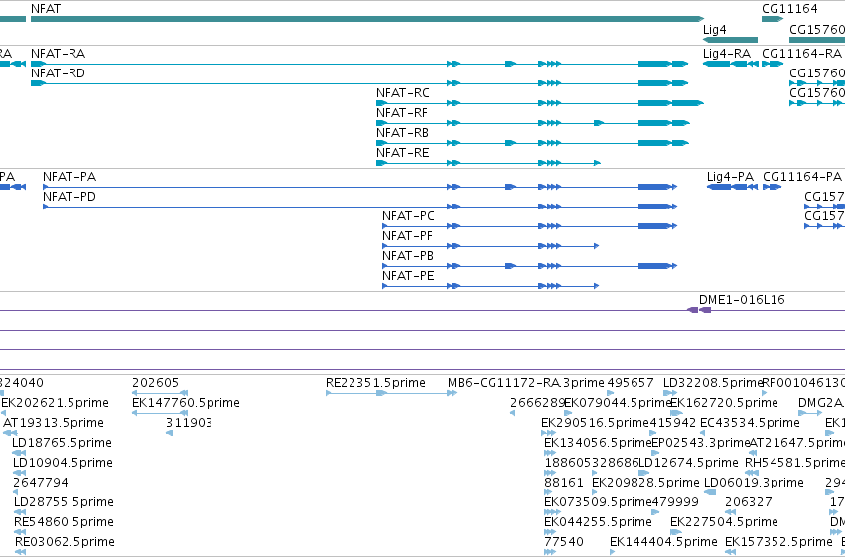Open the Lig4-RA transcript label

727,54
